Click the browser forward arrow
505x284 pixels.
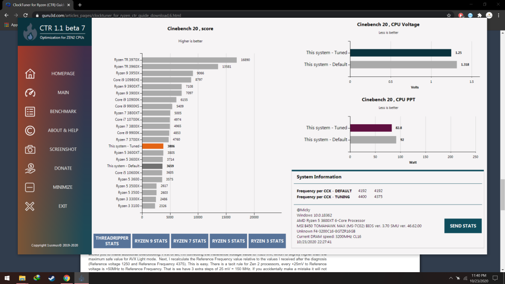click(x=16, y=15)
